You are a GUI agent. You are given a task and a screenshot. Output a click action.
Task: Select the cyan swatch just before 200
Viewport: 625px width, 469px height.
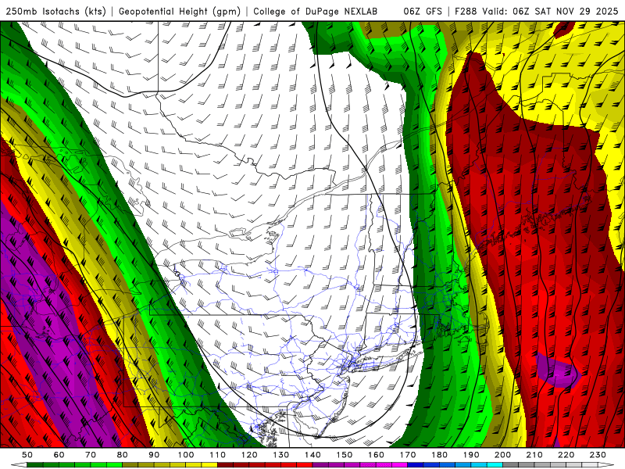click(x=495, y=464)
